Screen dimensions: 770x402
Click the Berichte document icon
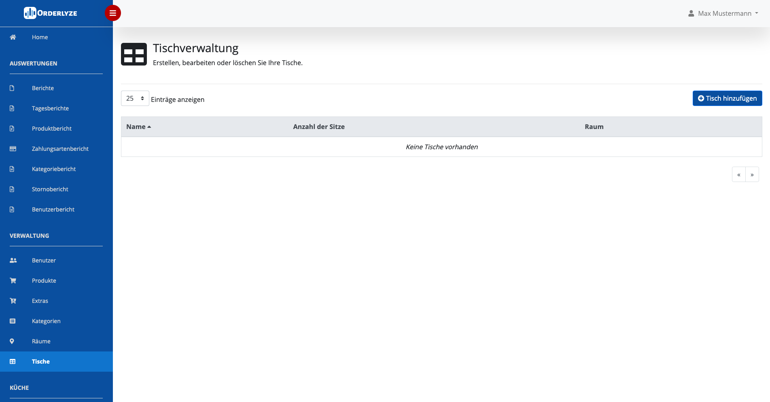coord(12,88)
